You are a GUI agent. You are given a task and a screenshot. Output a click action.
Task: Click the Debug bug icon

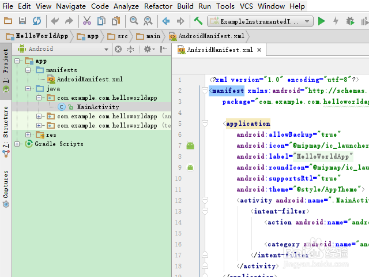click(x=350, y=21)
